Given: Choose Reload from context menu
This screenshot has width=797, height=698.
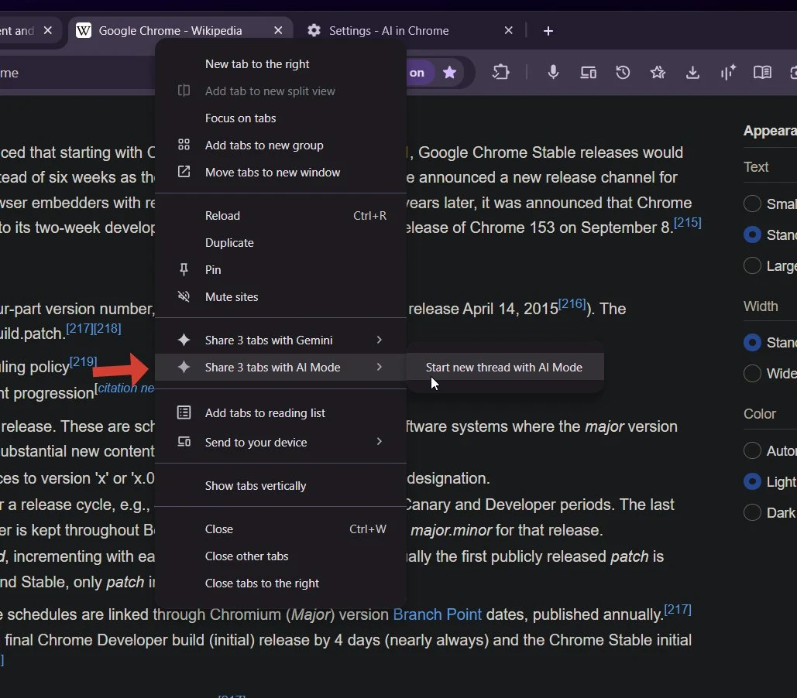Looking at the screenshot, I should tap(280, 215).
